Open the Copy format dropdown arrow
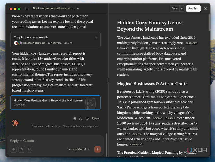 [182, 8]
